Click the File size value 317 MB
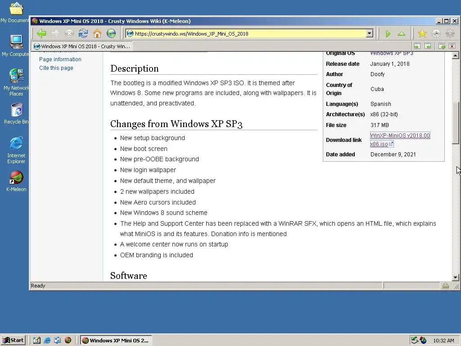461x346 pixels. pos(380,125)
